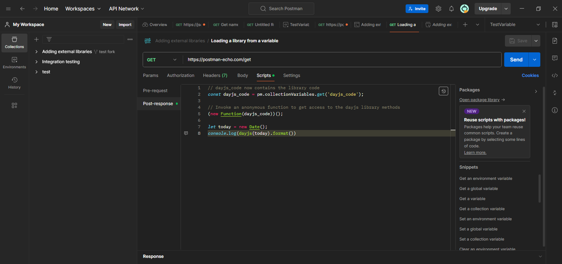Open the TestVariable environment selector
This screenshot has width=562, height=264.
pyautogui.click(x=515, y=25)
